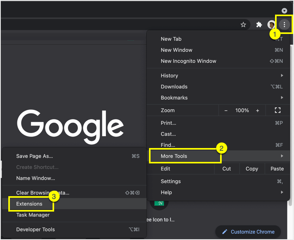Click Paste in the Edit row
This screenshot has height=240, width=294.
(277, 169)
